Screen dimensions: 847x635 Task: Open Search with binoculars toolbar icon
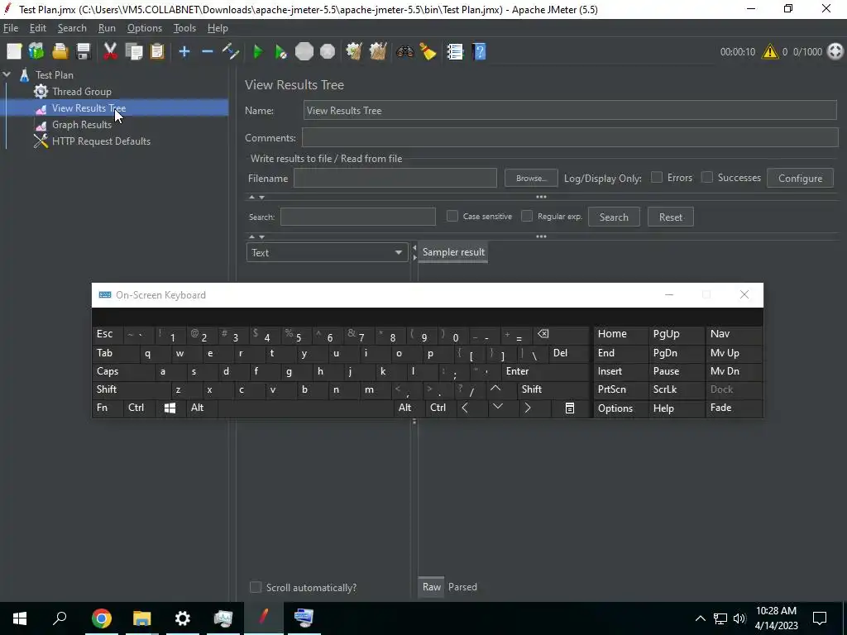coord(404,52)
